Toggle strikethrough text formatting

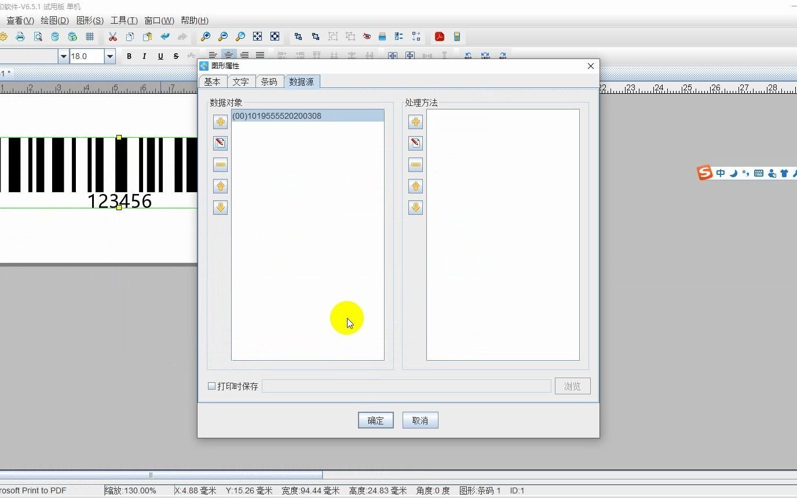coord(176,56)
